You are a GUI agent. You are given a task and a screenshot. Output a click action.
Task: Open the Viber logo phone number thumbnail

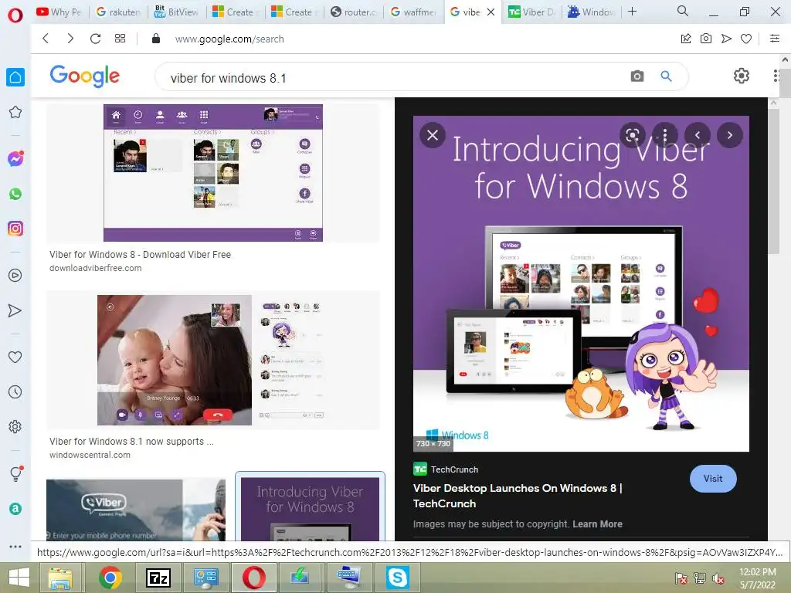[136, 510]
